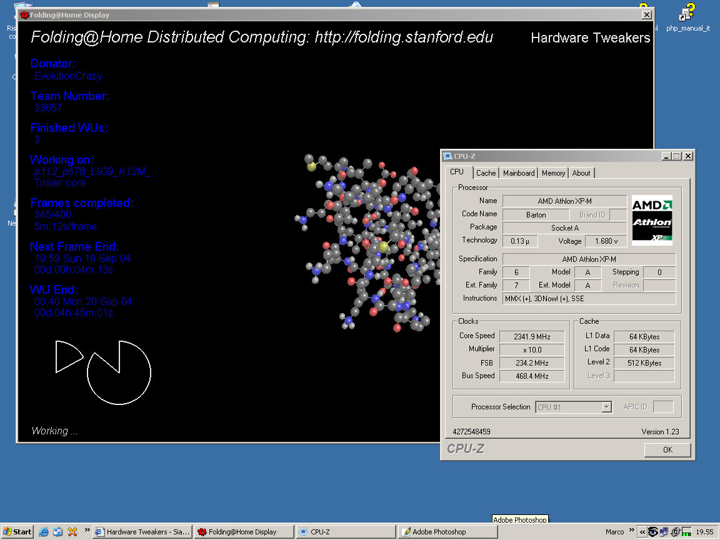Click the Working status text
The image size is (720, 540).
click(x=54, y=431)
